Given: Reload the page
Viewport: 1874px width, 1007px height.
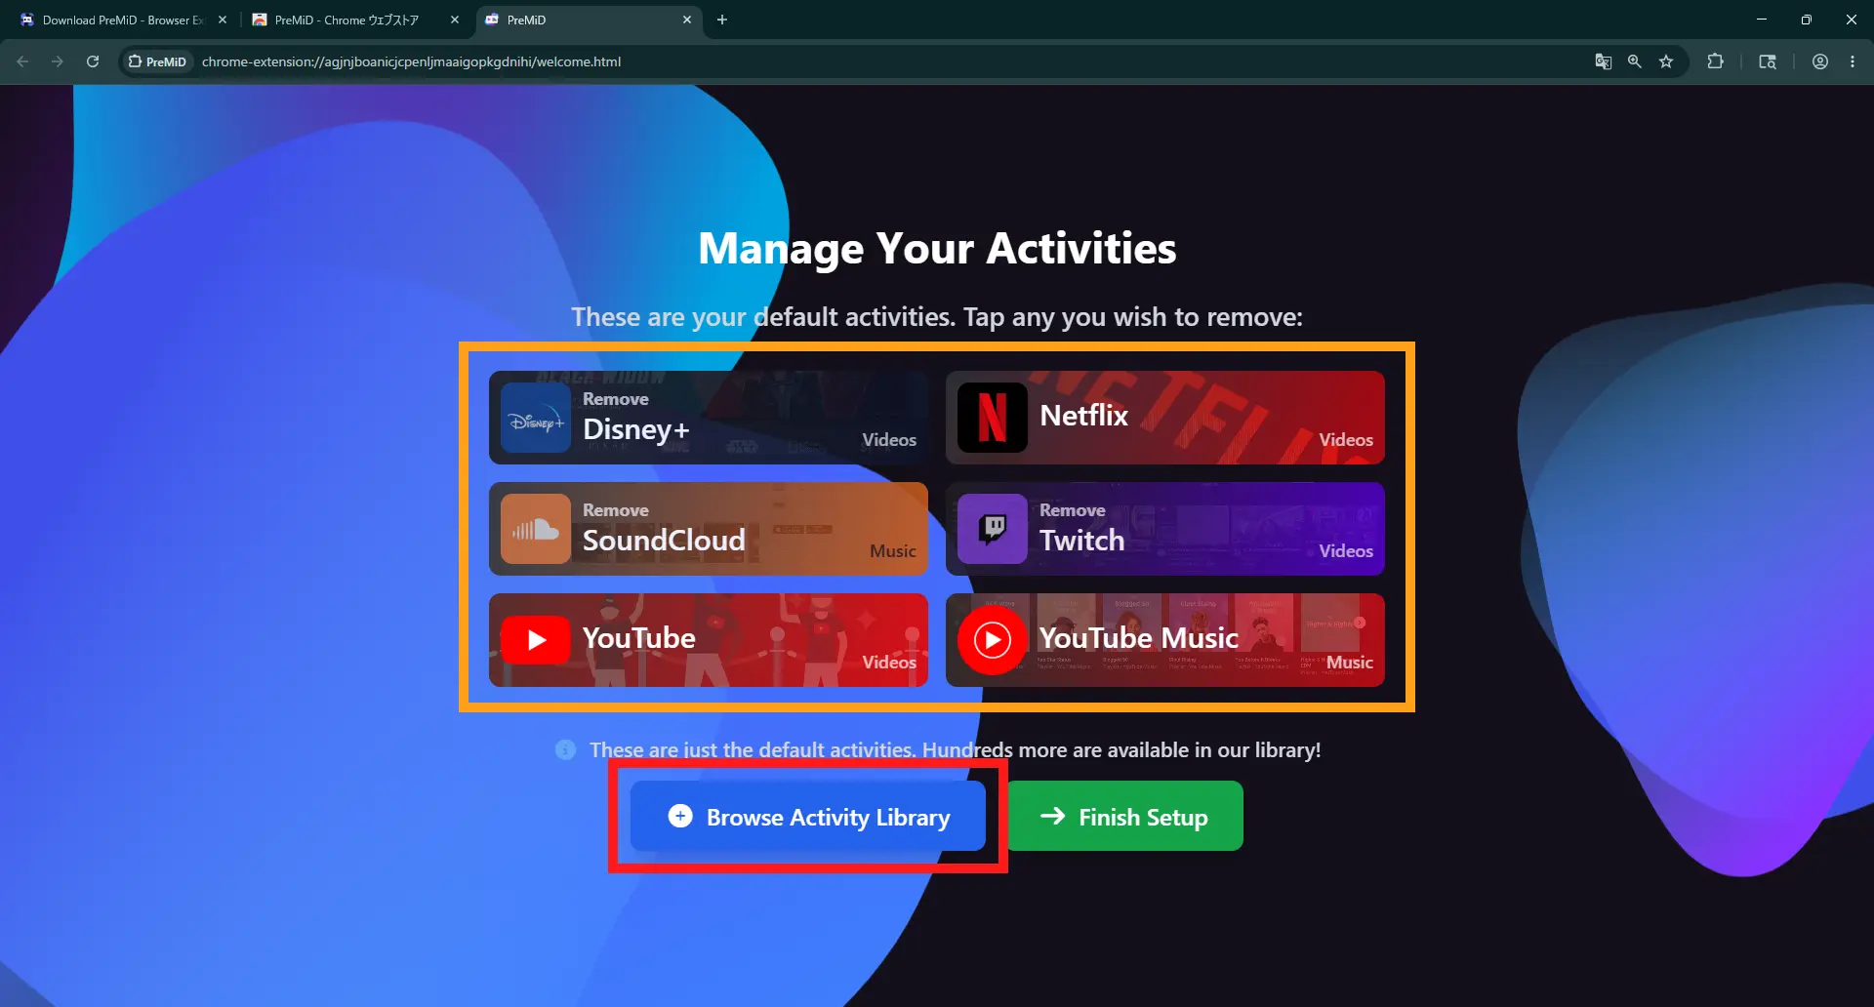Looking at the screenshot, I should (x=93, y=61).
